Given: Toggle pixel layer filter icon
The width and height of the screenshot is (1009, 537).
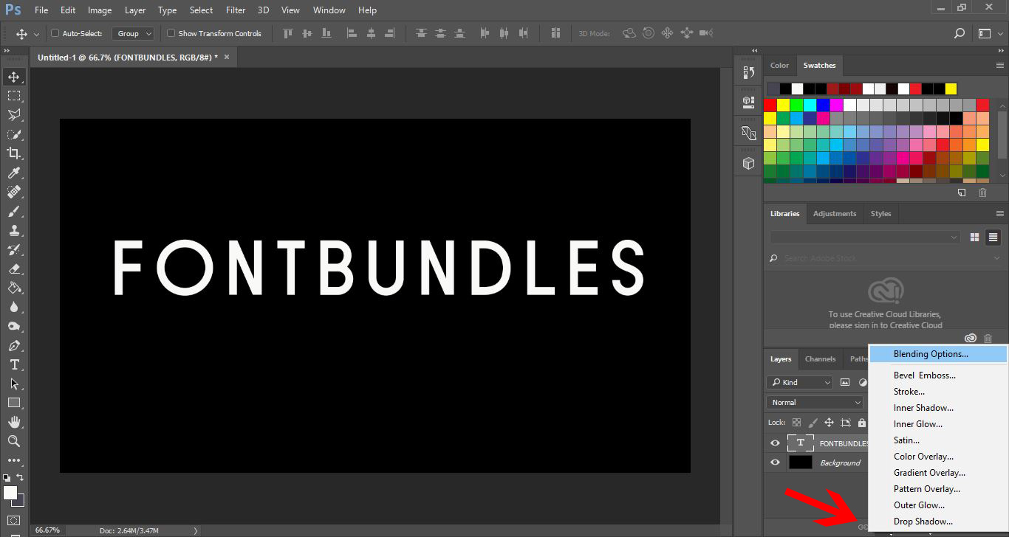Looking at the screenshot, I should pyautogui.click(x=845, y=382).
